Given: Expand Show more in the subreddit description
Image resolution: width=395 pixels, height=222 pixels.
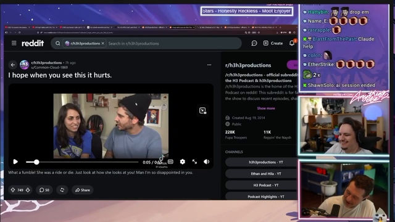Looking at the screenshot, I should pos(266,109).
